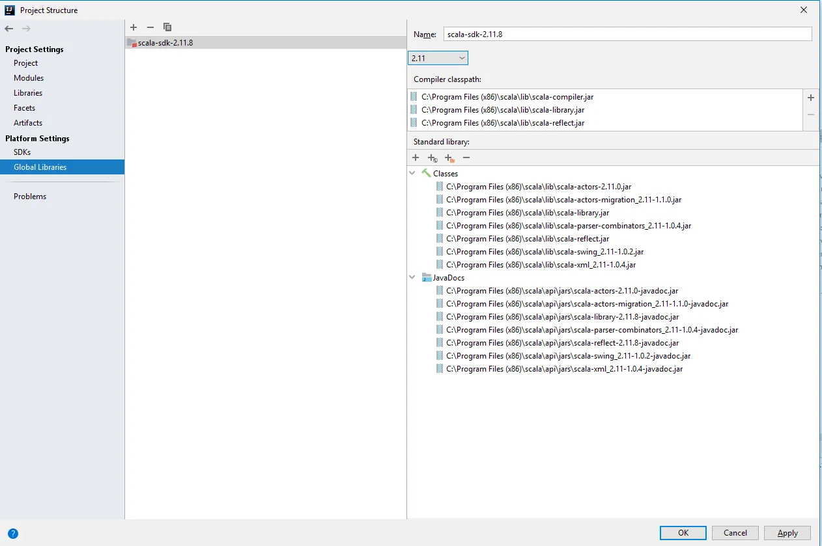Click the Classes node label
The height and width of the screenshot is (546, 822).
pos(446,174)
